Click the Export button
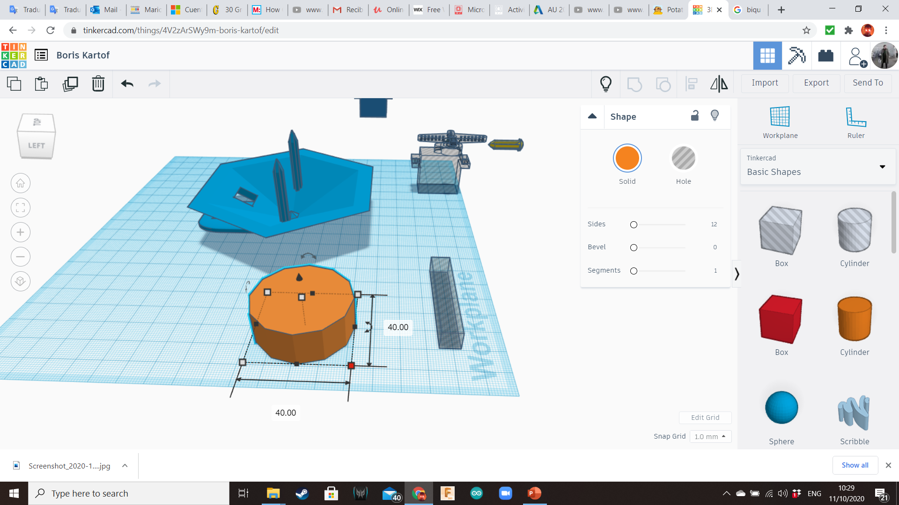This screenshot has height=505, width=899. 816,83
